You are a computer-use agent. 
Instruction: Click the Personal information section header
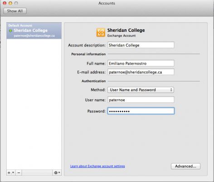[88, 54]
